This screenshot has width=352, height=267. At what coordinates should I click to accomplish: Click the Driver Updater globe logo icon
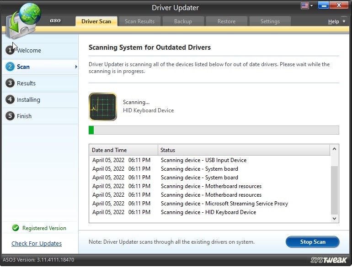click(x=22, y=21)
